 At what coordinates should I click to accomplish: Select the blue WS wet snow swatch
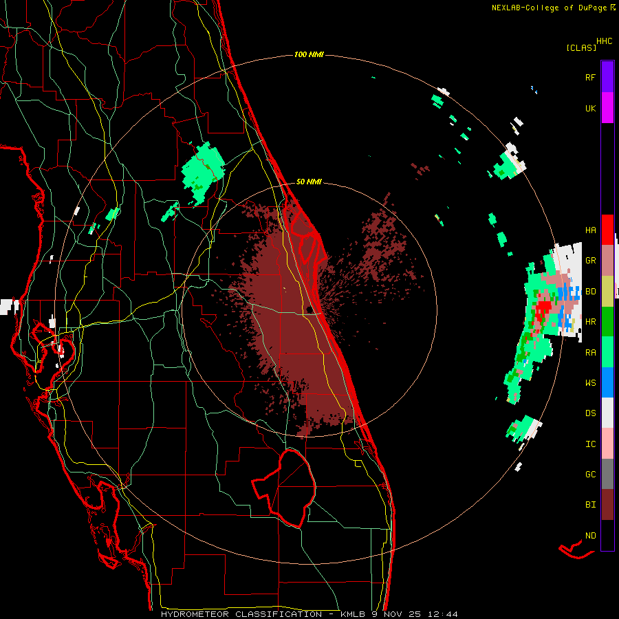pyautogui.click(x=607, y=382)
